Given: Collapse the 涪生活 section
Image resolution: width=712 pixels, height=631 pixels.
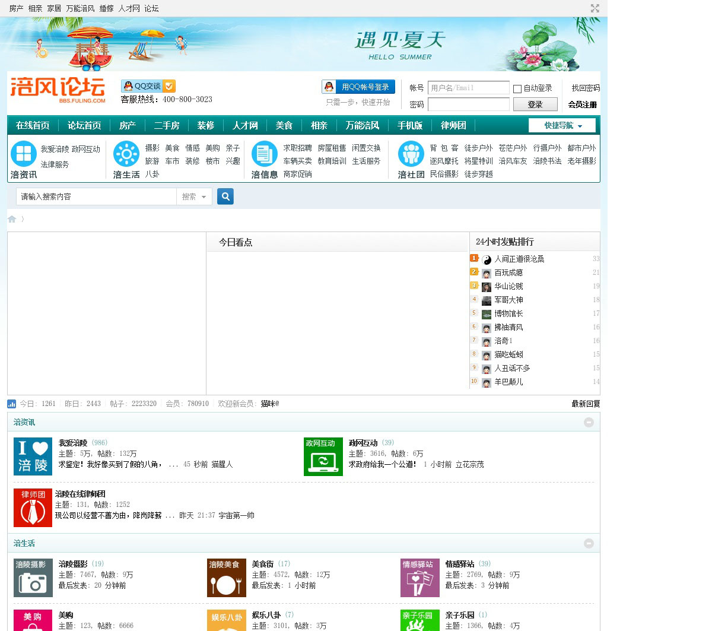Looking at the screenshot, I should pos(589,543).
